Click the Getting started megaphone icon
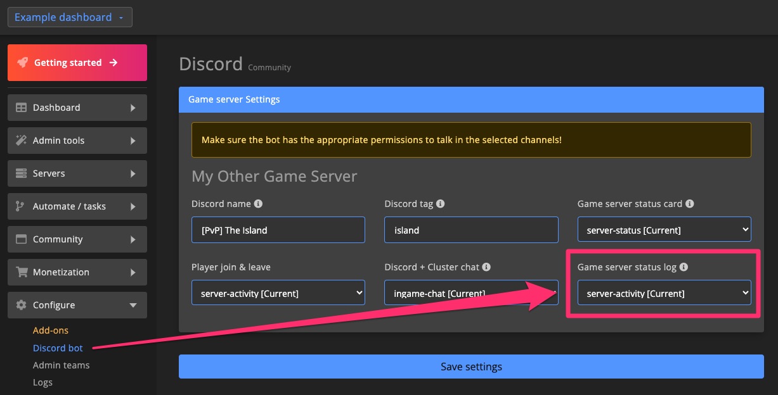 (23, 62)
